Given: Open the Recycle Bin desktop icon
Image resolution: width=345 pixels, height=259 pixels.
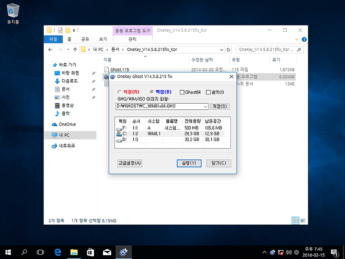Looking at the screenshot, I should pos(13,13).
